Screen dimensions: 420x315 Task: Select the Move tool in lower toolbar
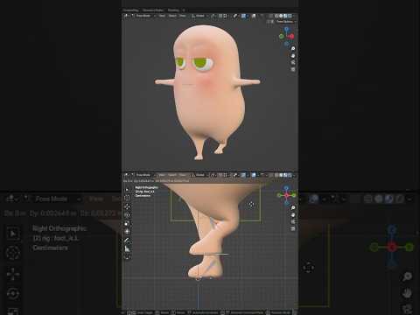[x=127, y=206]
